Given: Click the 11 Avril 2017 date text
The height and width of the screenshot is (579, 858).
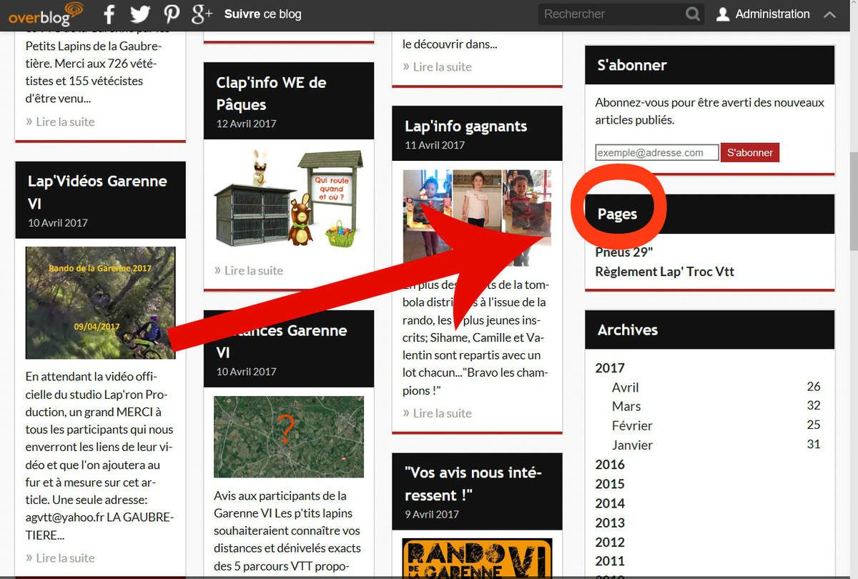Looking at the screenshot, I should [435, 145].
